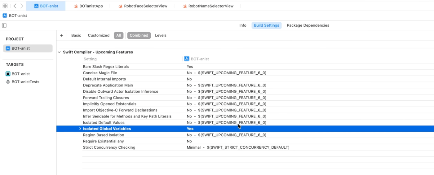Select the Default Internal Imports setting
Viewport: 434px width, 175px height.
[104, 79]
